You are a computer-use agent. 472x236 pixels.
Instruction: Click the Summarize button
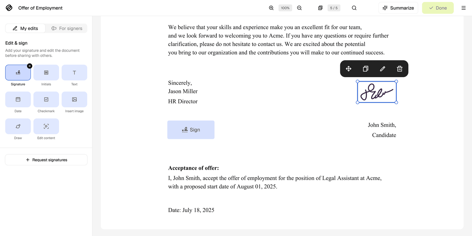398,8
